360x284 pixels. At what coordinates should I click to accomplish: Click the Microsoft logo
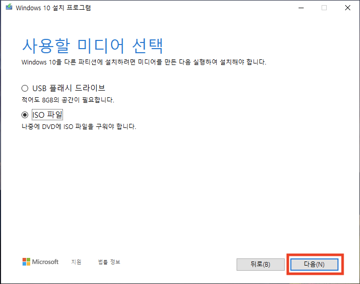tap(40, 262)
